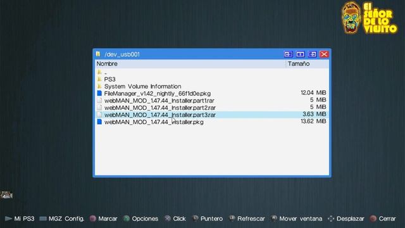The width and height of the screenshot is (405, 228).
Task: Click the part2.rar file icon
Action: pos(99,107)
